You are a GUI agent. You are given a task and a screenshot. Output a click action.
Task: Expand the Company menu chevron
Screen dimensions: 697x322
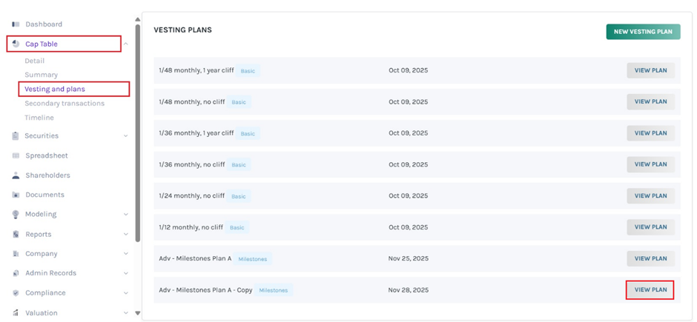click(x=126, y=254)
